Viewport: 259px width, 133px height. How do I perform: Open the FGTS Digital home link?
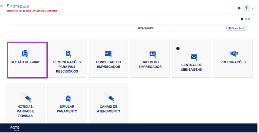[20, 6]
